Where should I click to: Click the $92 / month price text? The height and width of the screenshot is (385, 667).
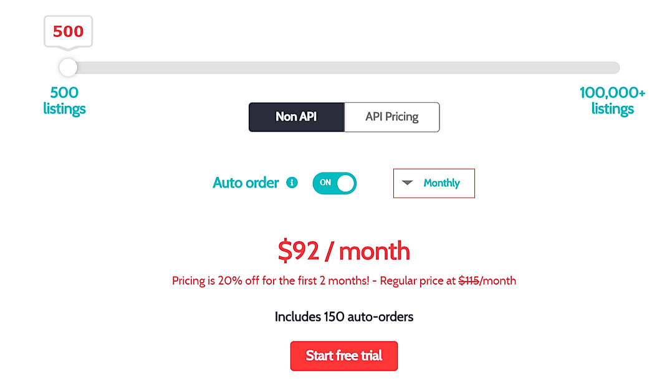click(343, 250)
